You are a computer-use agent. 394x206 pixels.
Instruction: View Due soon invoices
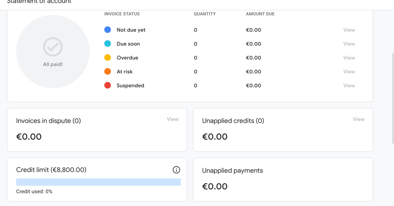click(x=349, y=44)
